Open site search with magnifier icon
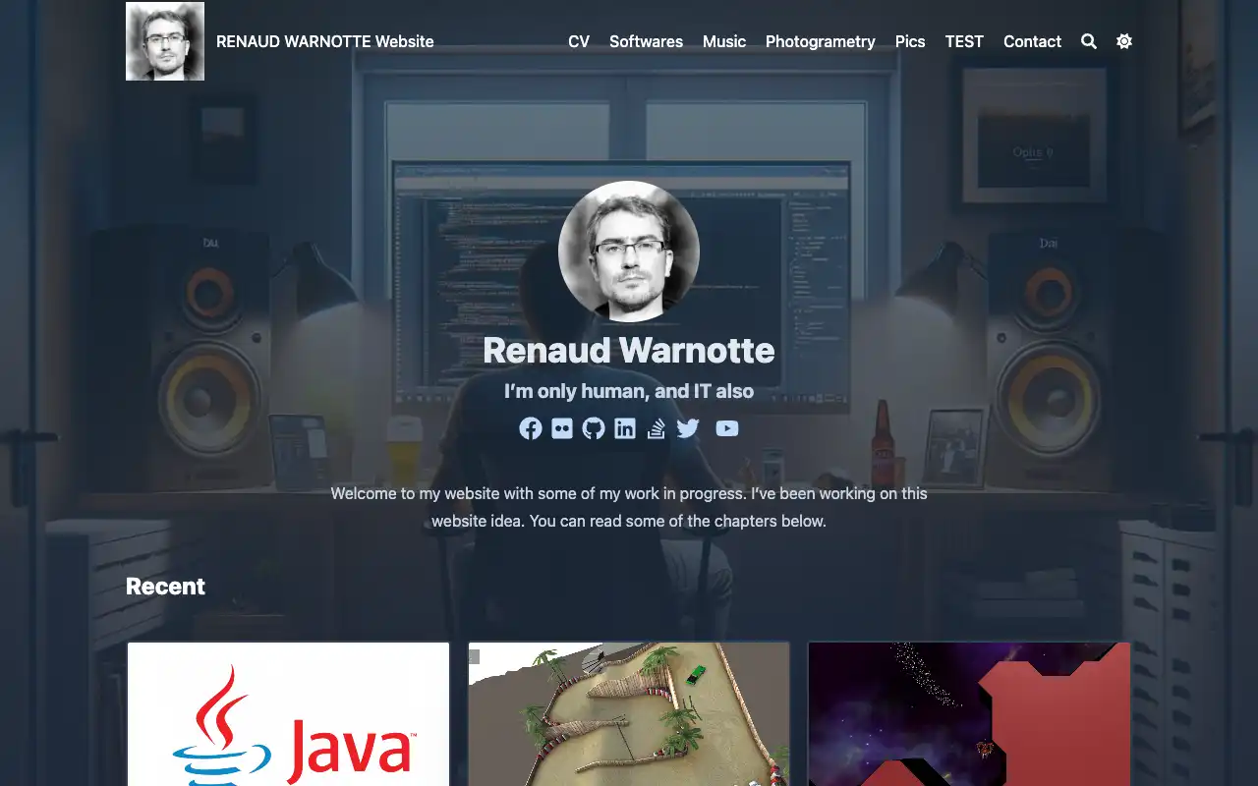The height and width of the screenshot is (786, 1258). pos(1089,41)
